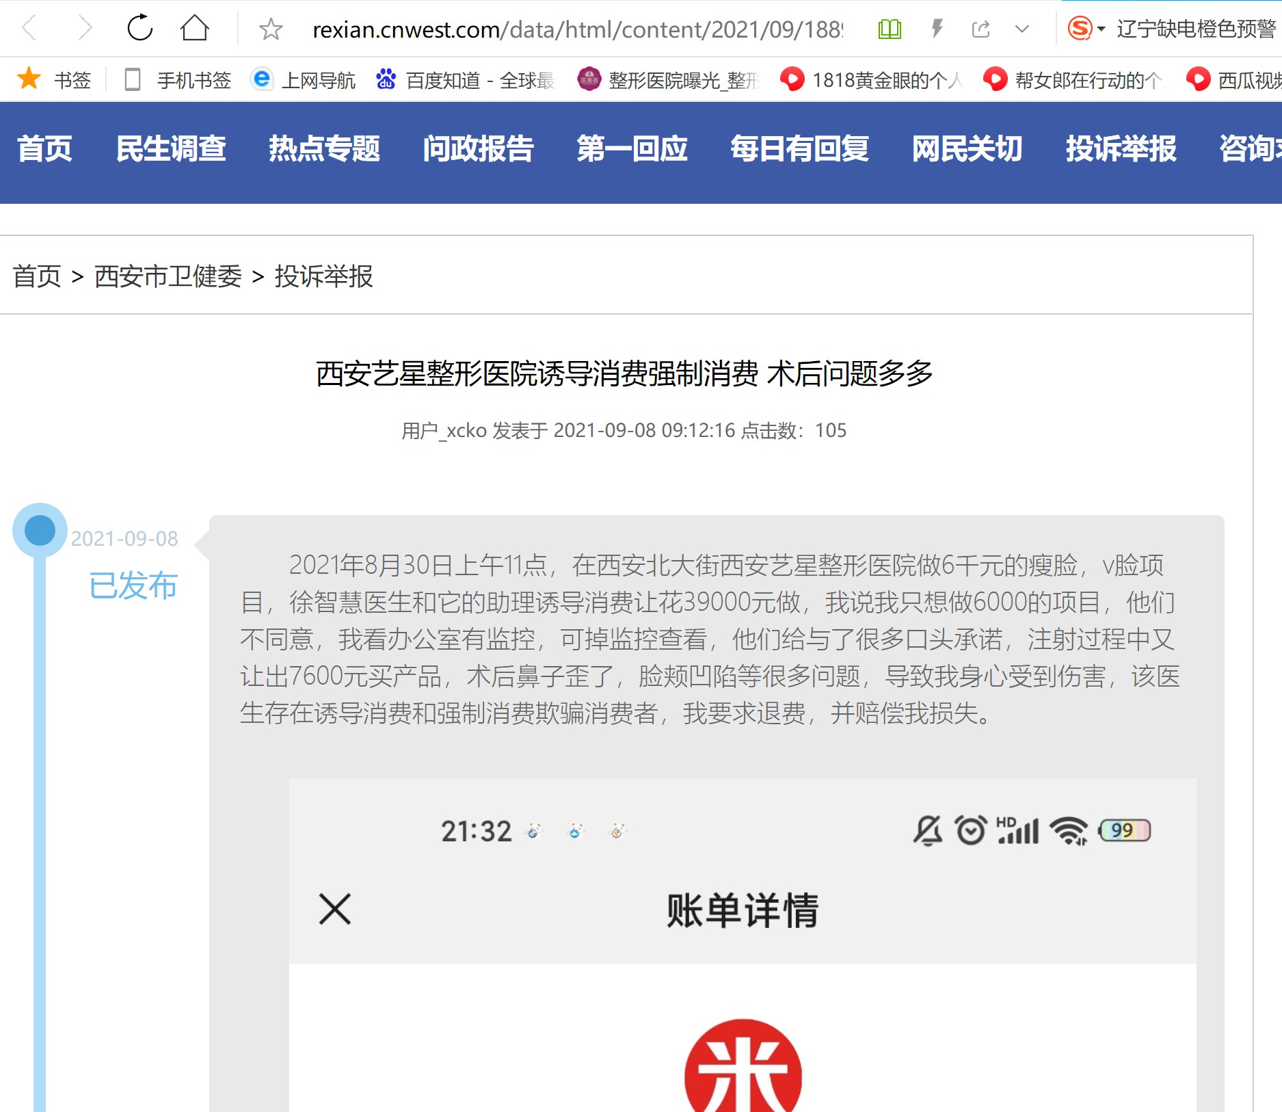Screen dimensions: 1282x1112
Task: Open 书签 bookmarks star
Action: (53, 79)
